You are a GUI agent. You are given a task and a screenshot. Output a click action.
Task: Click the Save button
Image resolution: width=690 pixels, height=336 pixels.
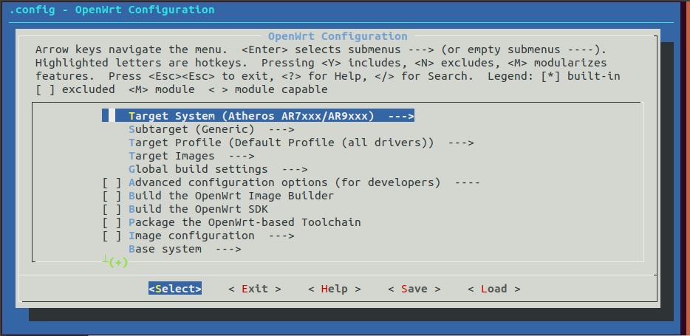click(x=414, y=289)
